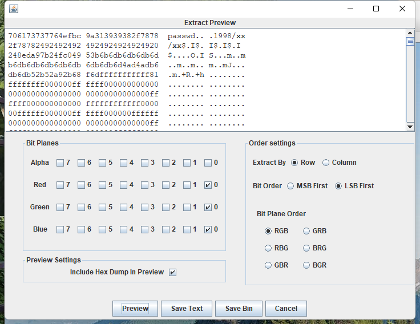Check Alpha bit plane 3

coord(144,163)
